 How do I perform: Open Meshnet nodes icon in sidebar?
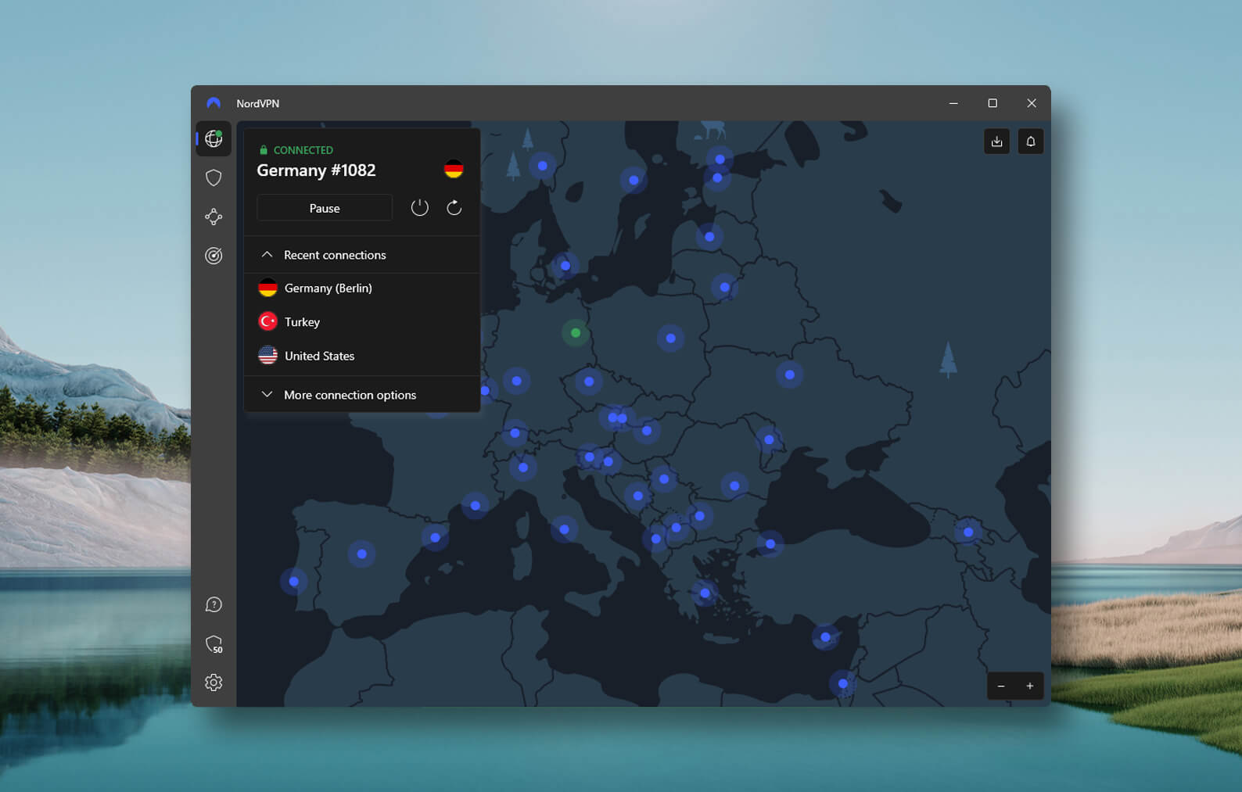click(214, 217)
